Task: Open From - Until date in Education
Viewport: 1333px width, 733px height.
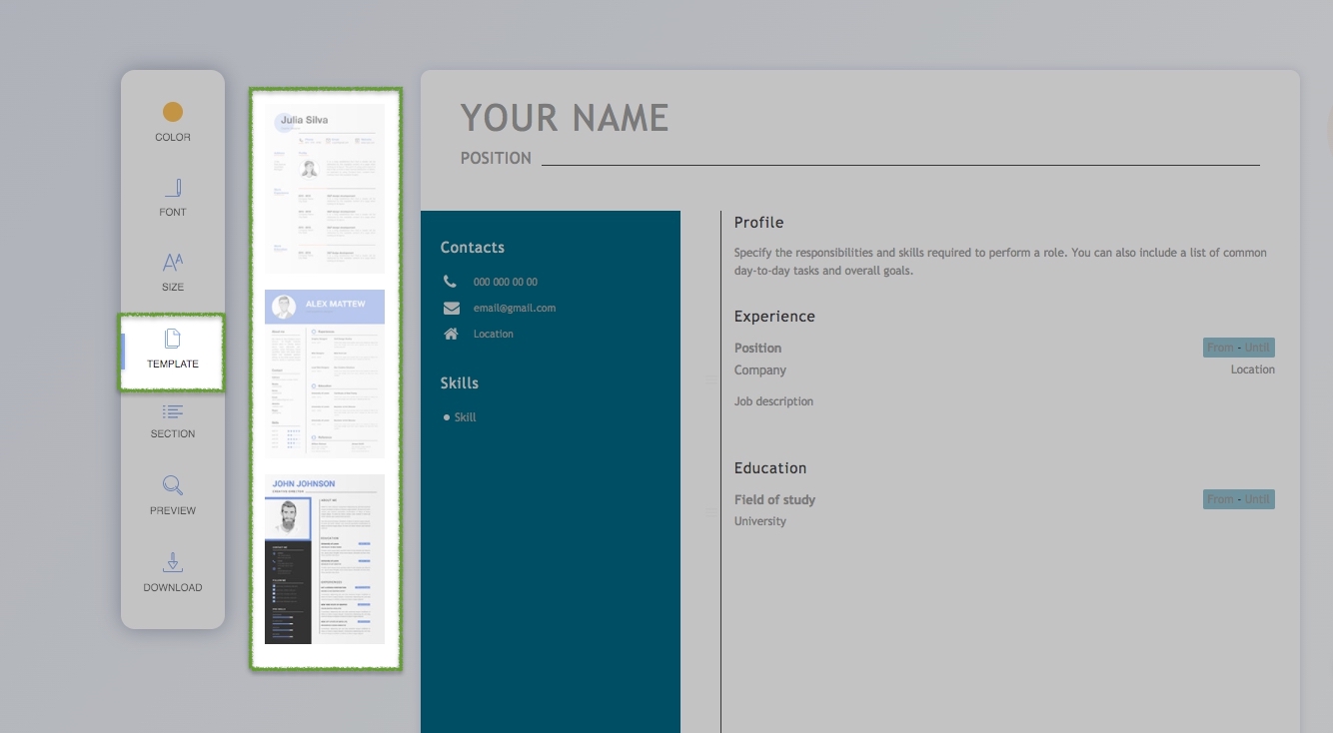Action: click(x=1239, y=499)
